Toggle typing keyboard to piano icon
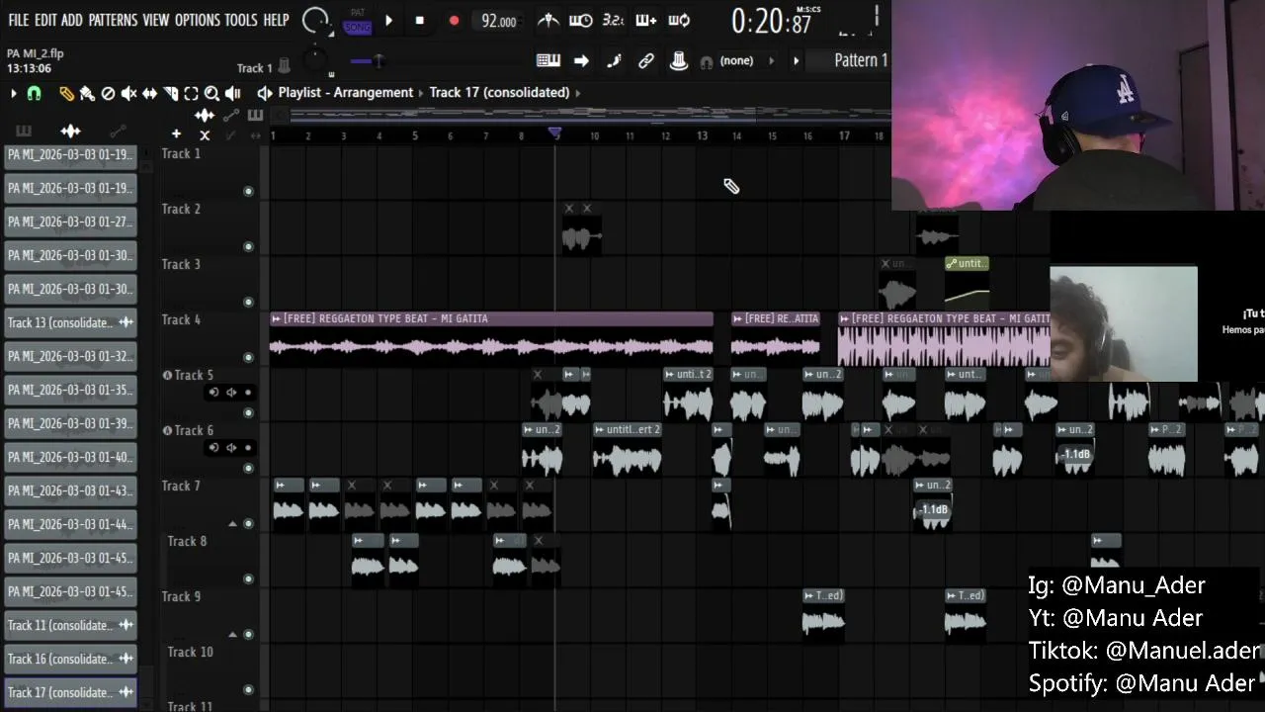Image resolution: width=1265 pixels, height=712 pixels. click(548, 61)
